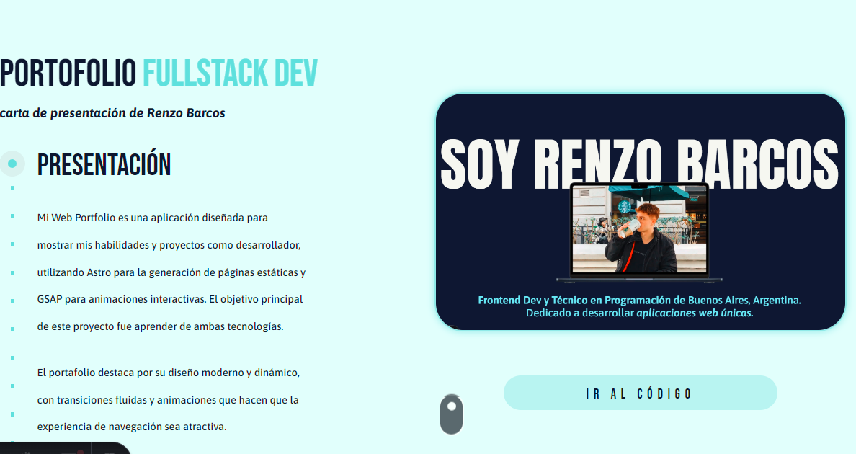Click the line ending with sea atractiva
This screenshot has width=856, height=454.
click(132, 427)
